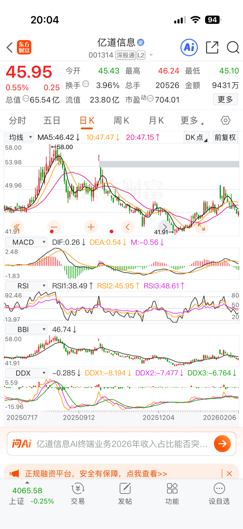
Task: Tap the main candlestick K-line chart
Action: point(121,189)
